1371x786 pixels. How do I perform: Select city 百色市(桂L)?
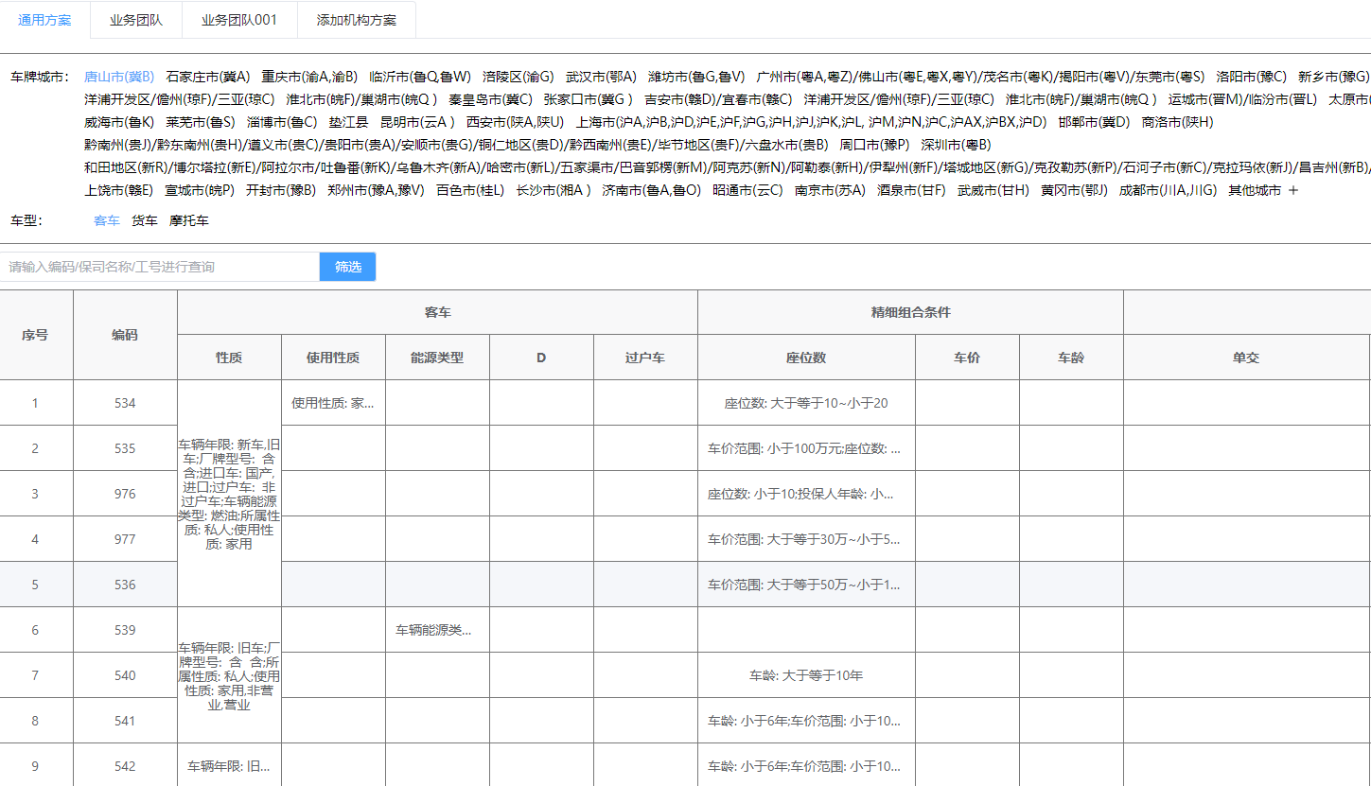pos(470,190)
